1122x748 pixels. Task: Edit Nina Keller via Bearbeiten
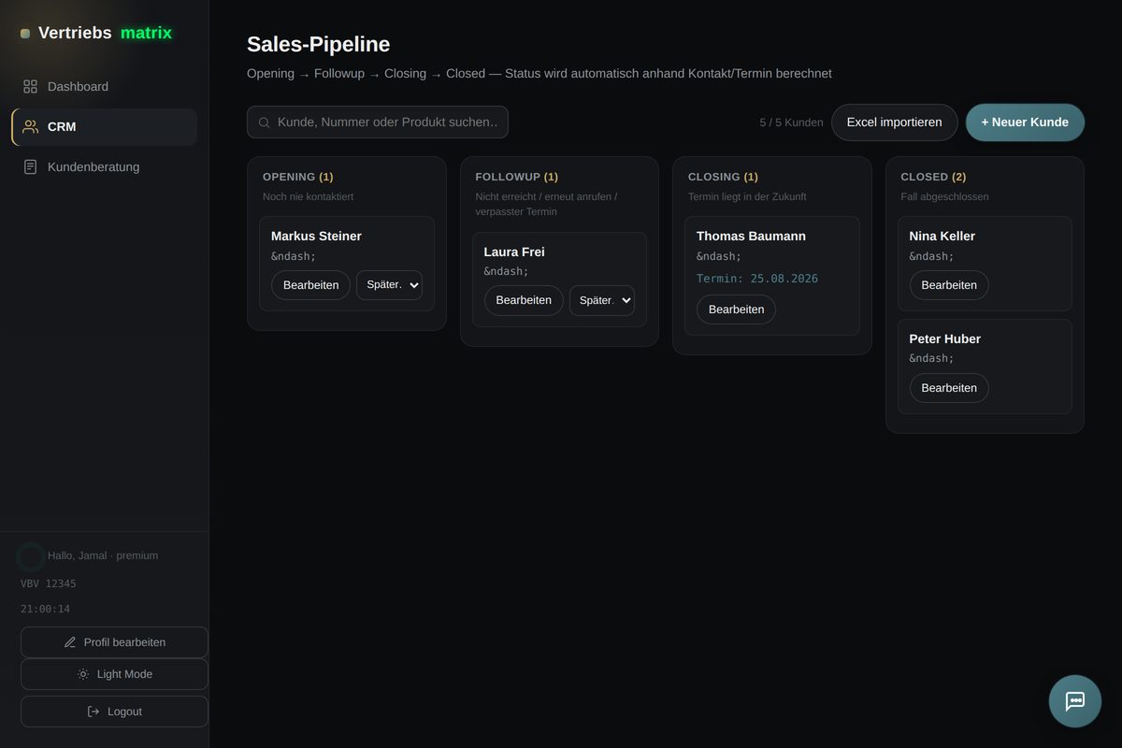click(949, 285)
